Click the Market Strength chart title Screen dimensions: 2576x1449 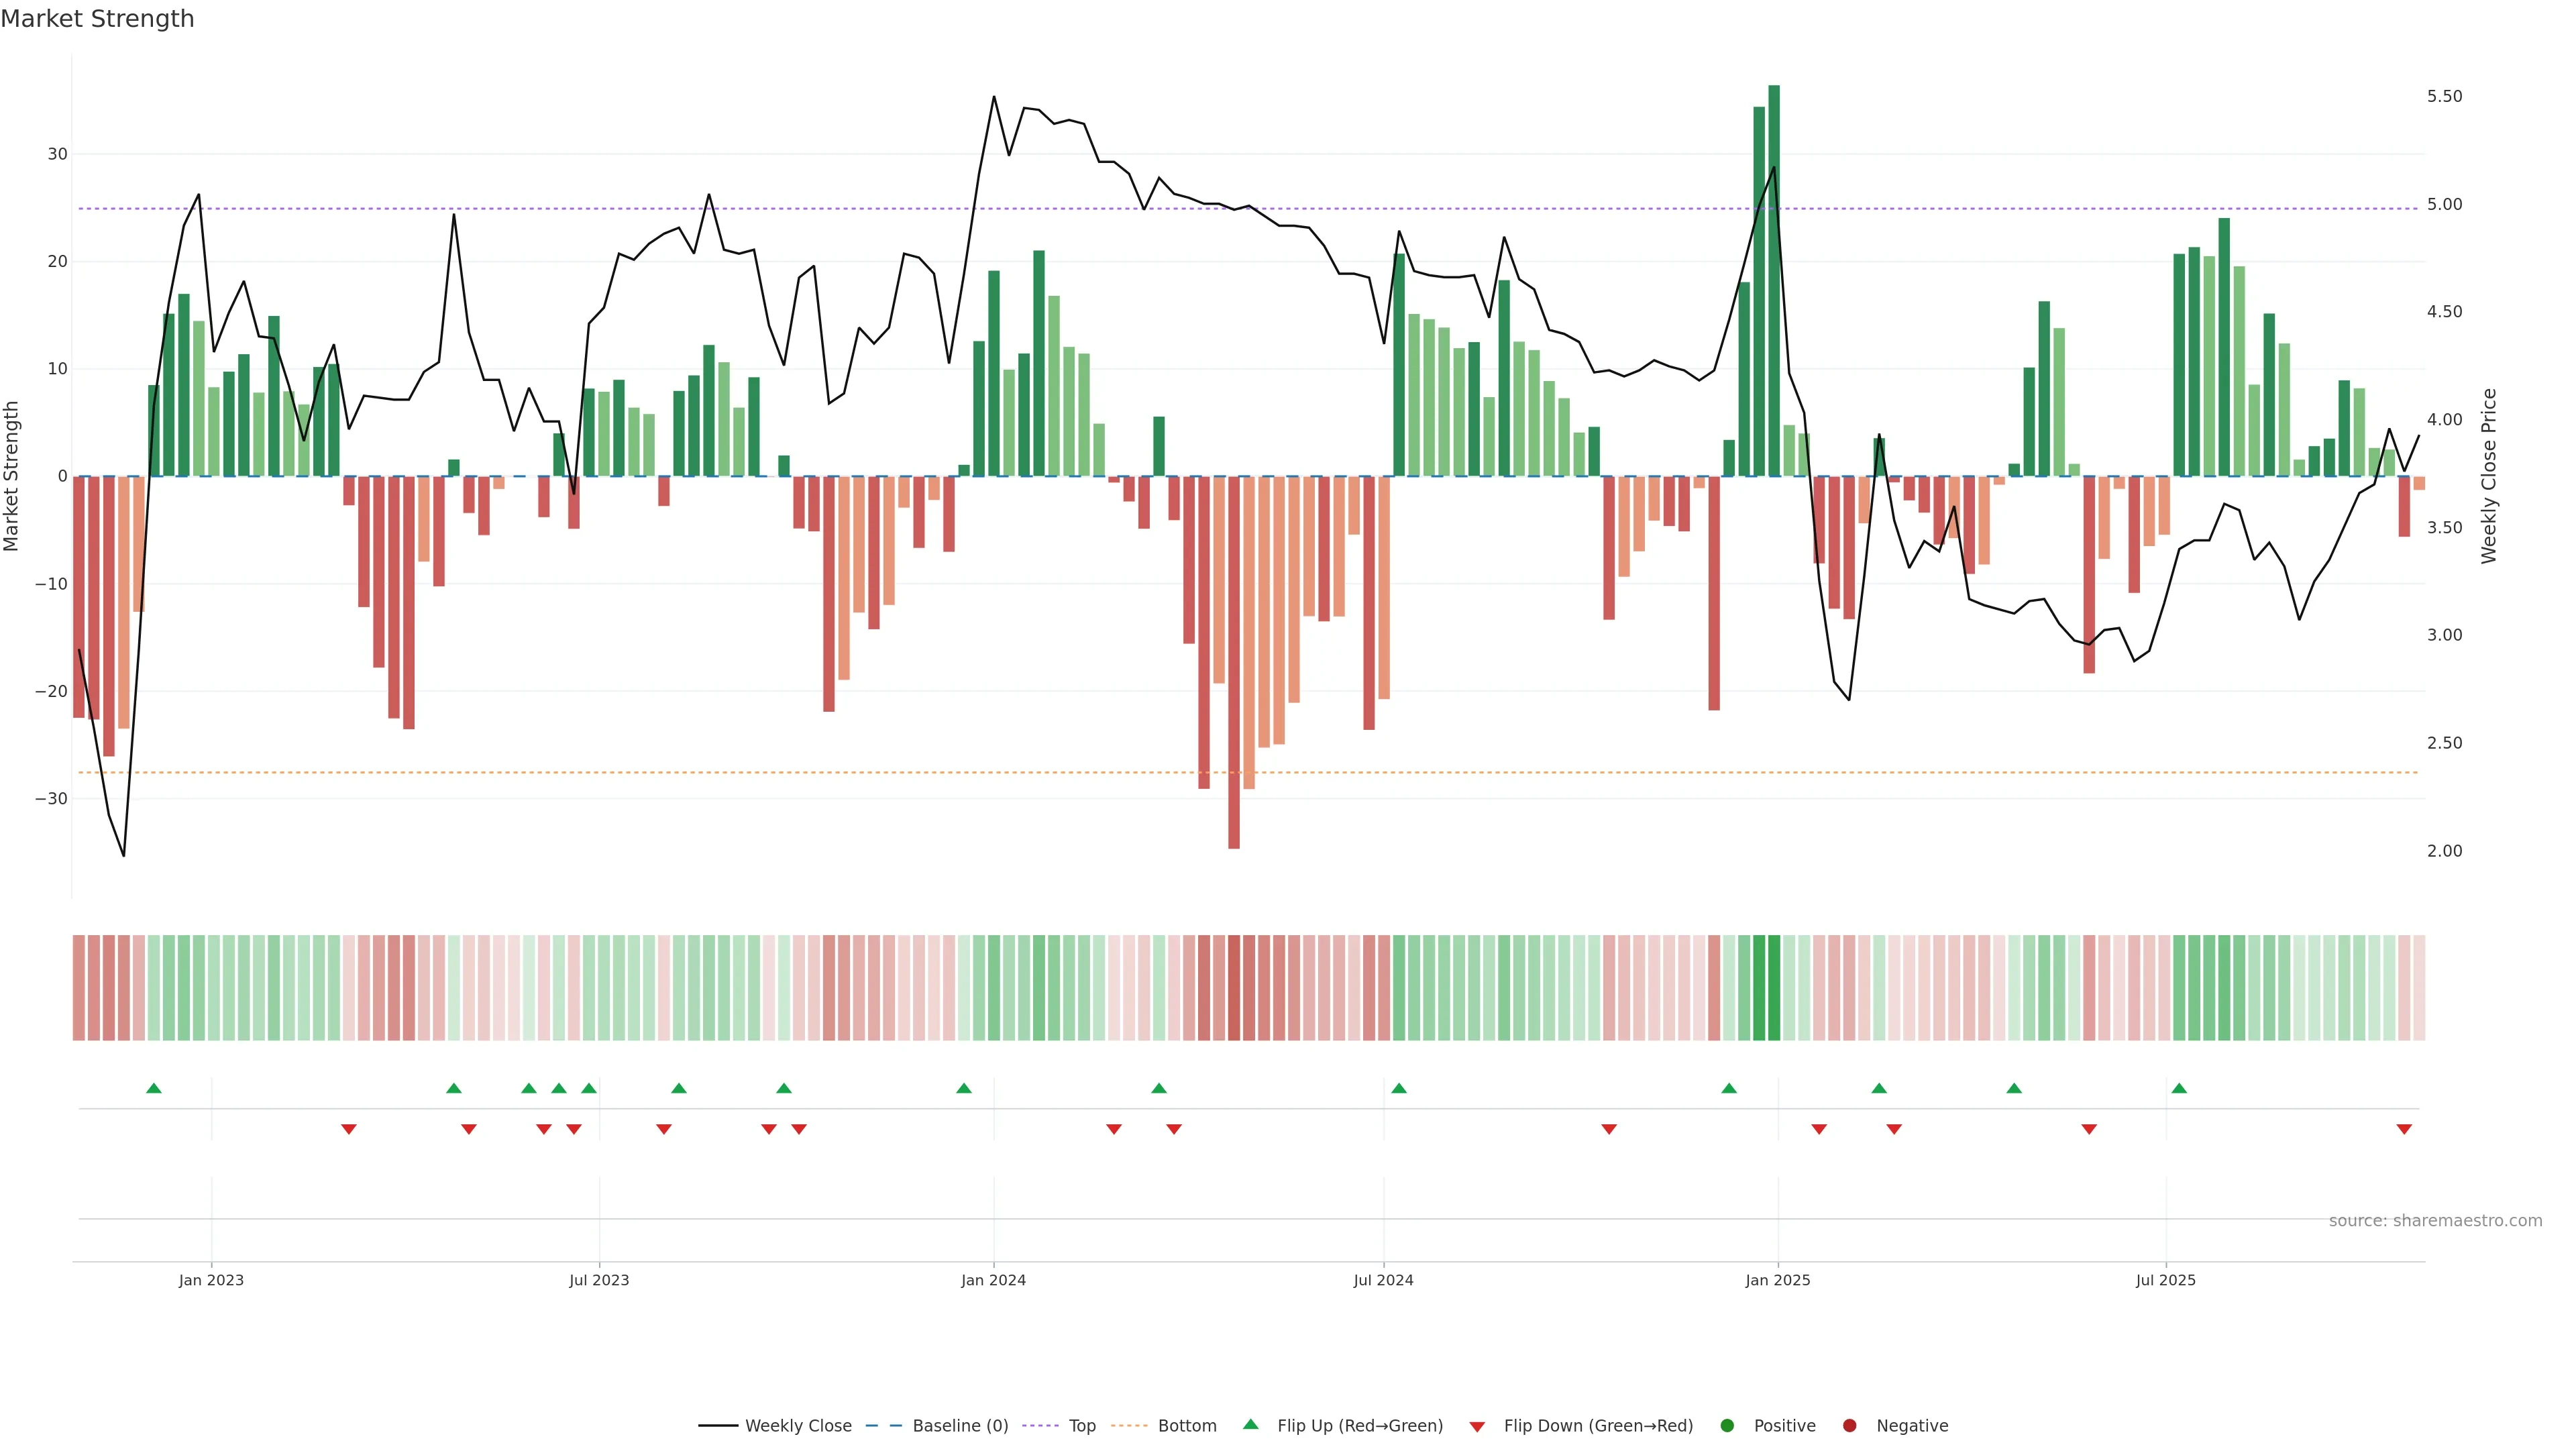[97, 19]
